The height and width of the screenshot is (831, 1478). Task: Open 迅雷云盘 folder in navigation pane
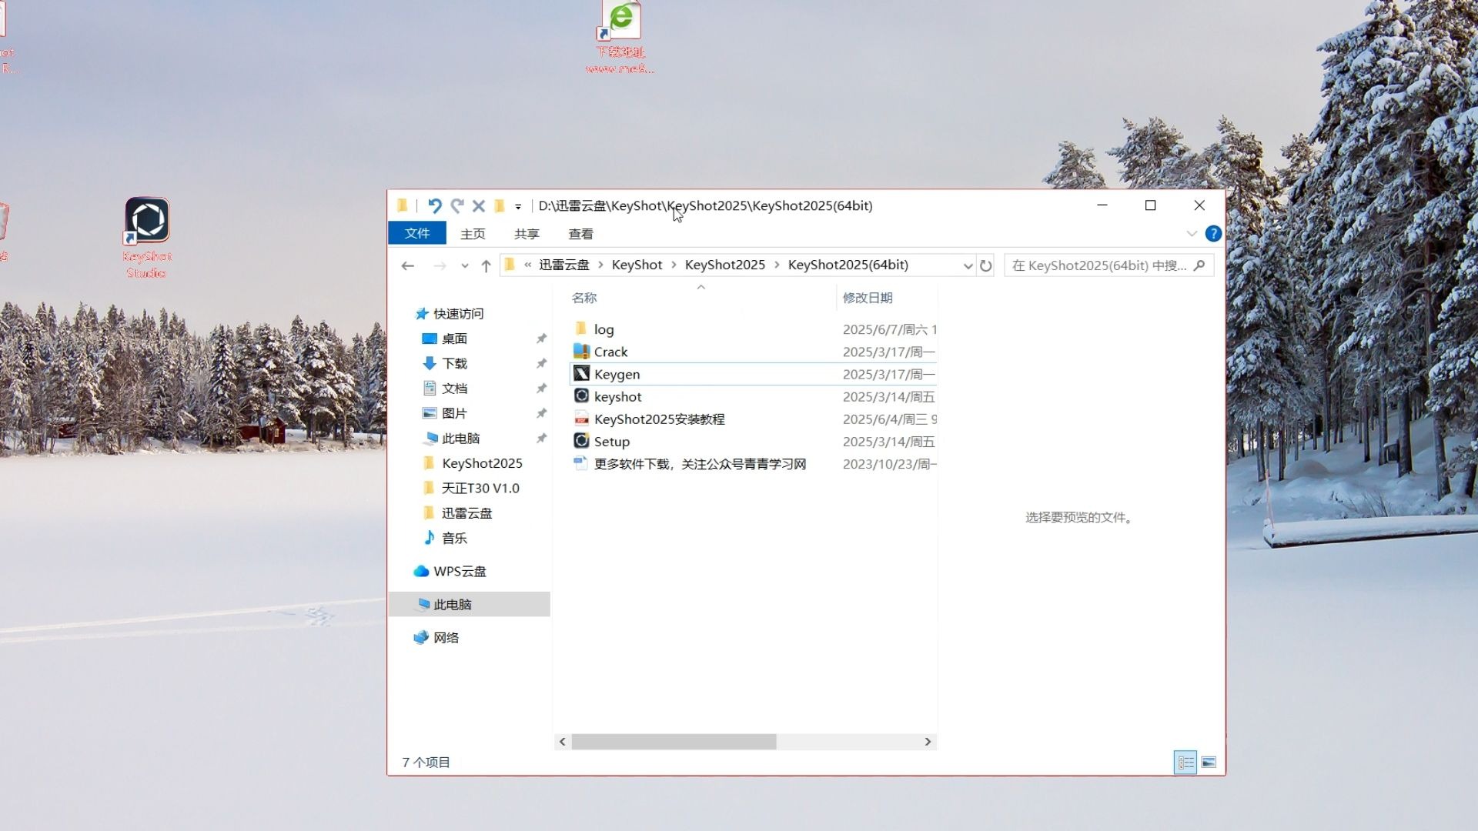[466, 513]
